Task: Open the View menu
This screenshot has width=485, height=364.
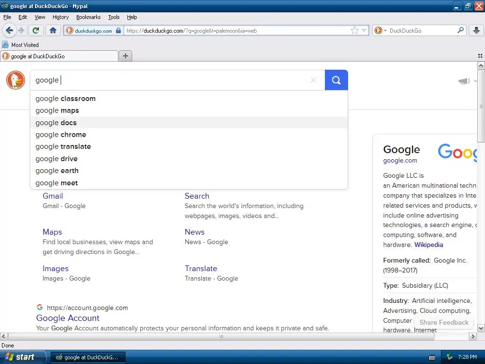Action: 40,17
